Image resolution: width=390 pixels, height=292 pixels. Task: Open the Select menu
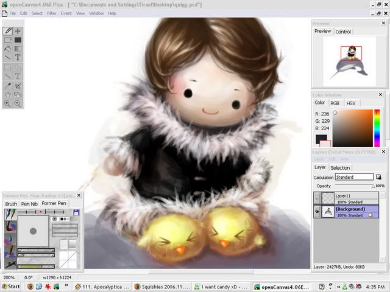tap(37, 13)
